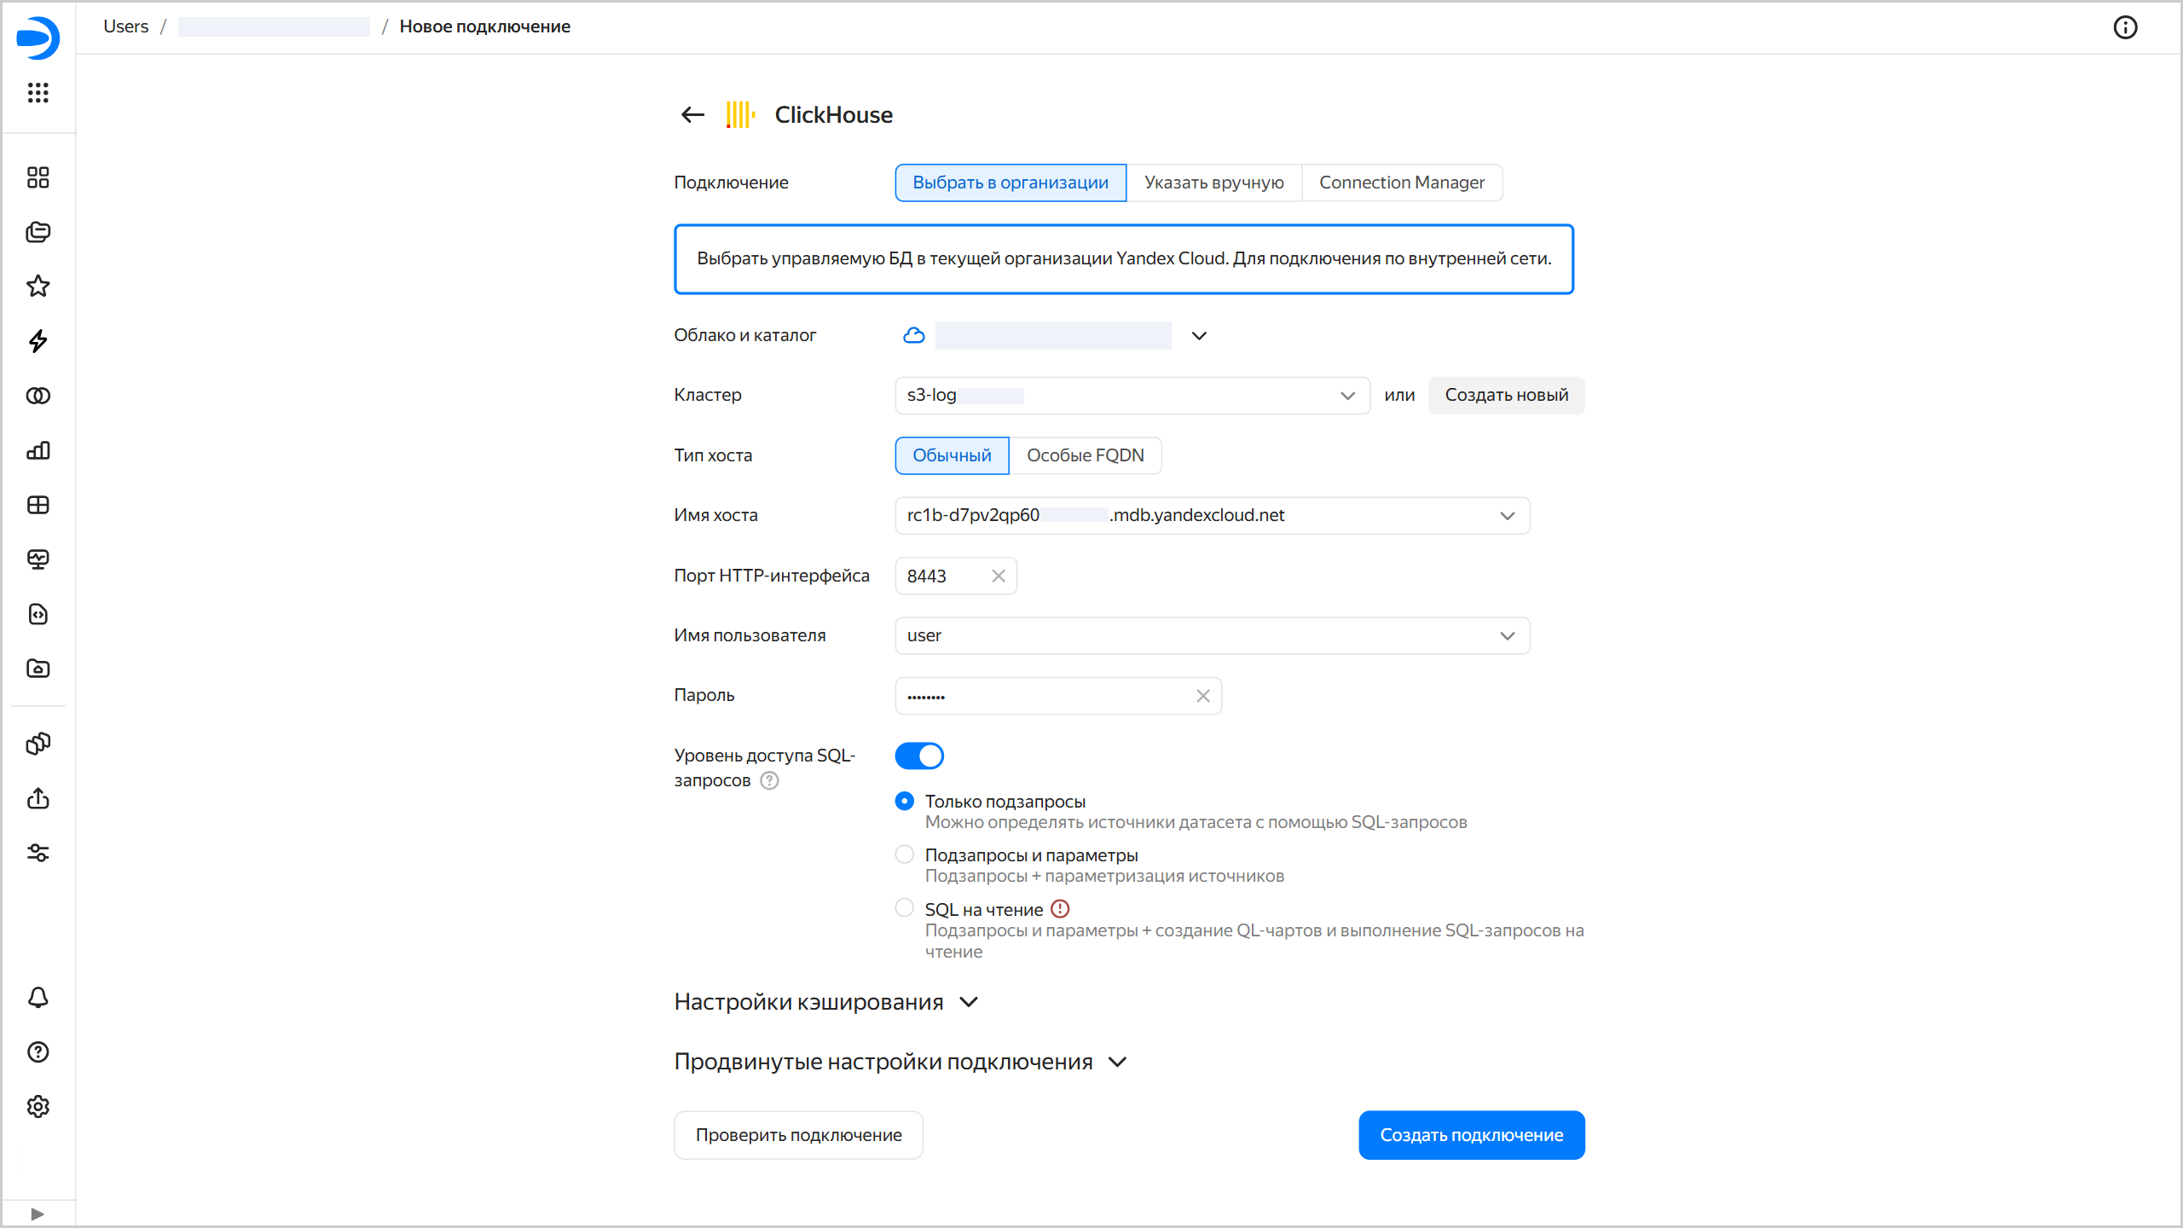Open the Имя пользователя dropdown
2183x1228 pixels.
(1213, 635)
